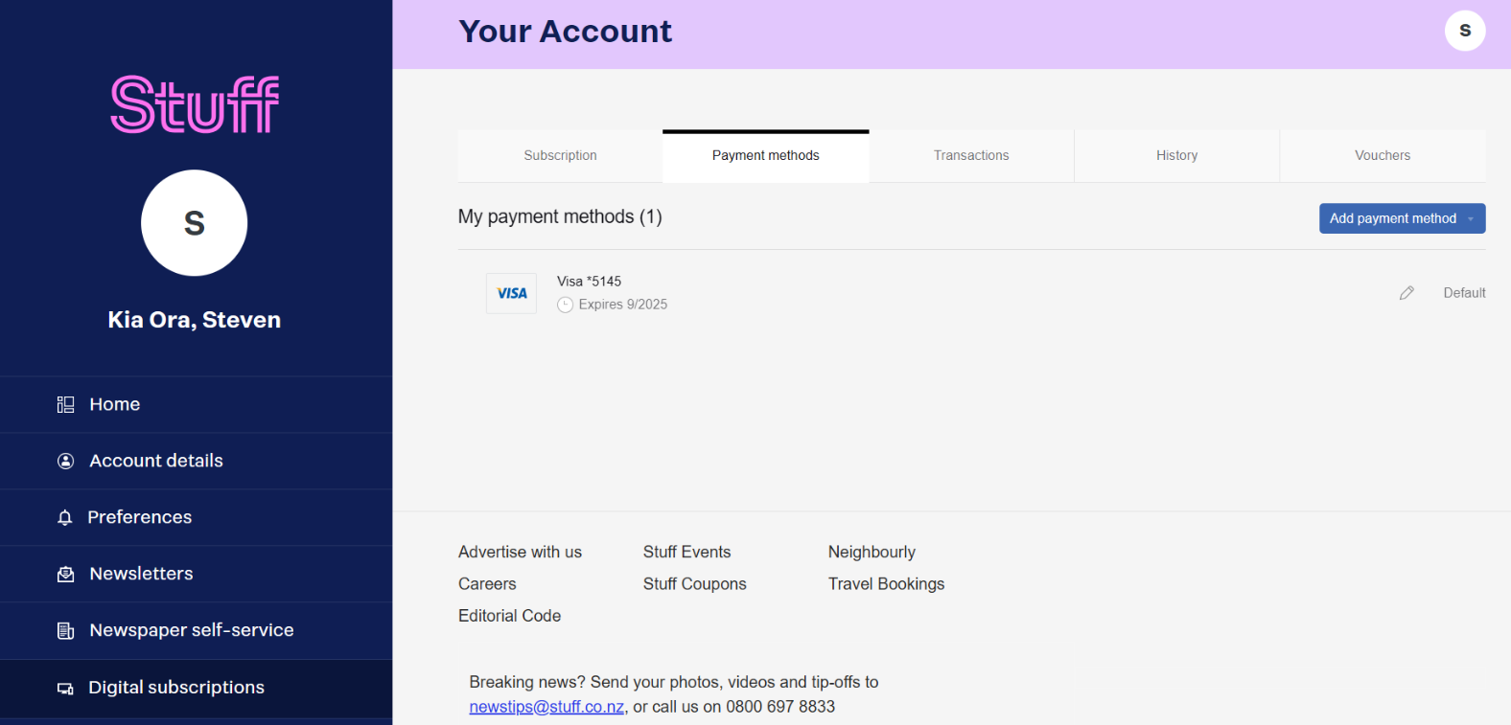Click the large S avatar in sidebar
1511x725 pixels.
tap(195, 223)
